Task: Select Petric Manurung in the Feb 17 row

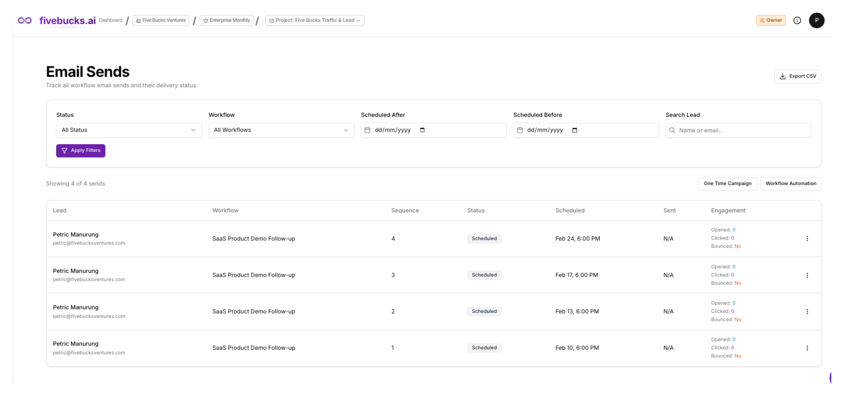Action: coord(76,271)
